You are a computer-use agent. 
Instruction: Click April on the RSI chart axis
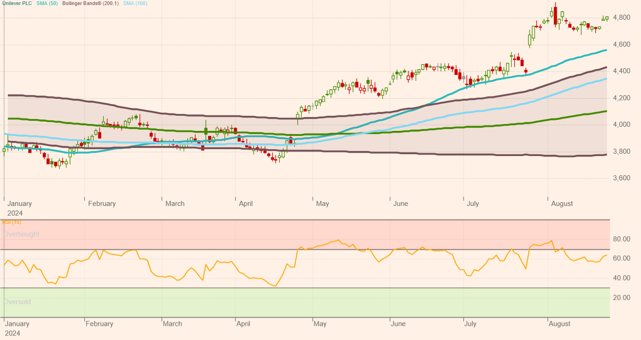(x=243, y=324)
